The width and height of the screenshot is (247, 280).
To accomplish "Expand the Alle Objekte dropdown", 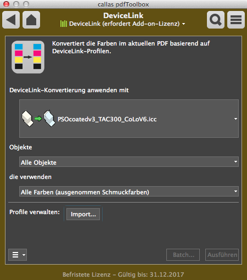I will tap(129, 162).
